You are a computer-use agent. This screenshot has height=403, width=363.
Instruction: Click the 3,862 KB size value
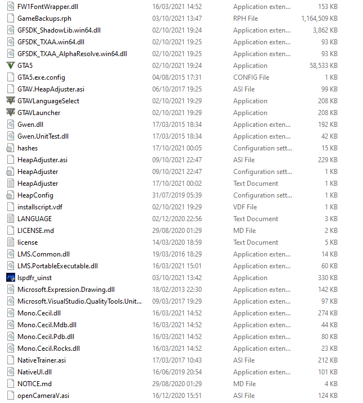(x=325, y=30)
